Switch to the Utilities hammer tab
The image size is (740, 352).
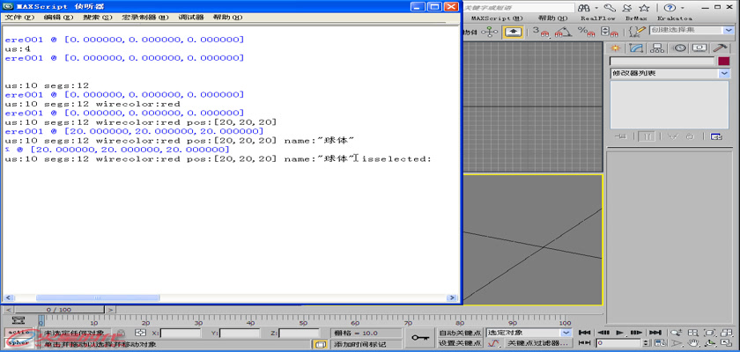click(721, 48)
